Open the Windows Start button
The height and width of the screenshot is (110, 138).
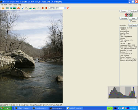click(x=6, y=108)
